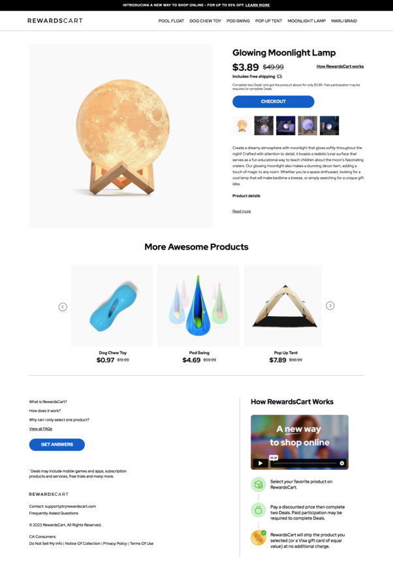Select the last lamp thumbnail image
Screen dimensions: 393x588
point(329,125)
